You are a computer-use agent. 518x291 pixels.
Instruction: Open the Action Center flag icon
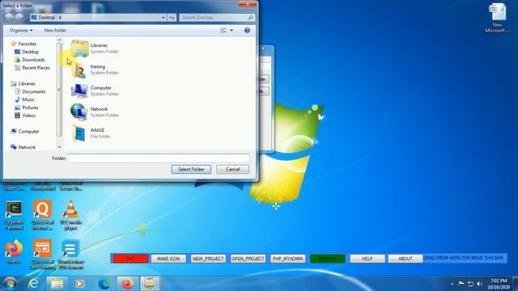[x=461, y=284]
